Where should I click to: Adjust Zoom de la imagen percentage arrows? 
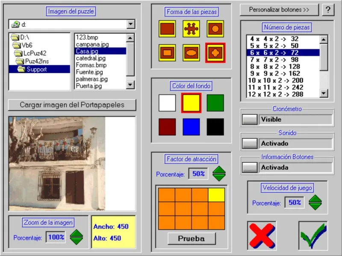pos(77,237)
